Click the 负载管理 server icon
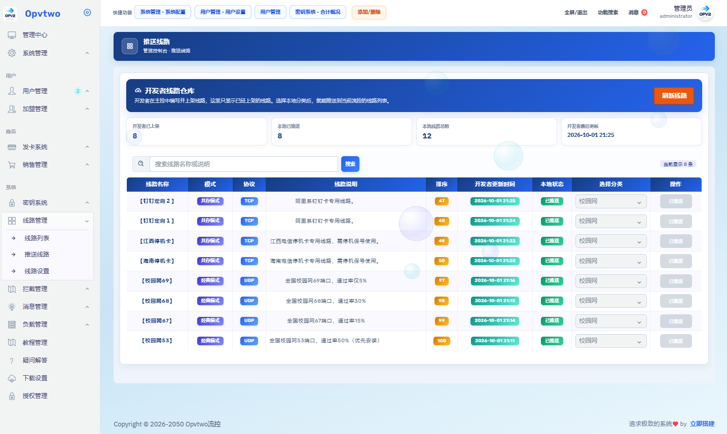727x434 pixels. click(x=12, y=324)
